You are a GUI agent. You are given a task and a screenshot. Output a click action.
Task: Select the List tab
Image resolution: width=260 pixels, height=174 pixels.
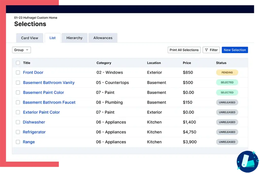pos(53,38)
